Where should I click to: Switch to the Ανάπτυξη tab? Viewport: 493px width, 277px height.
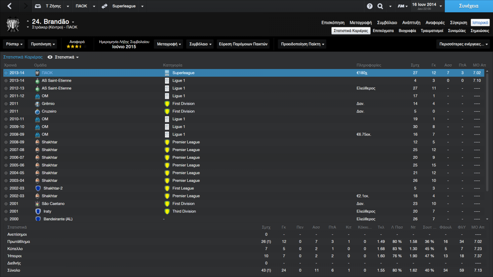coord(411,23)
